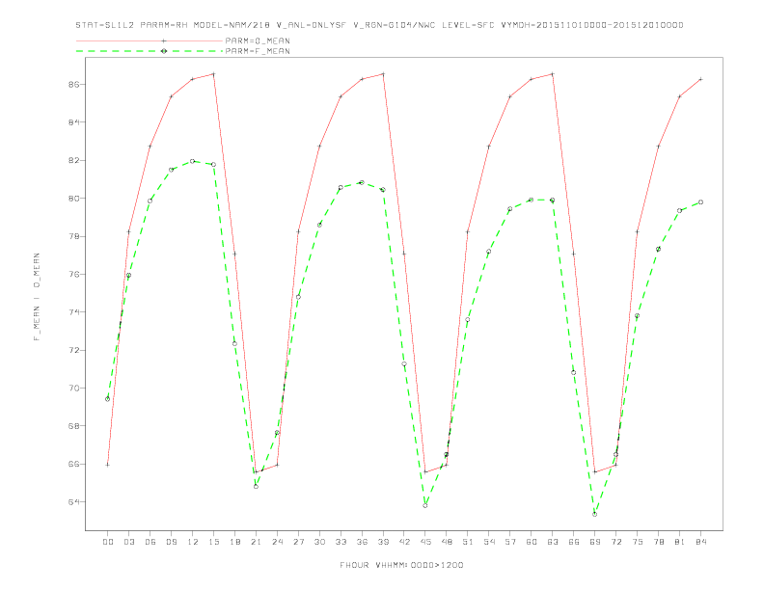The width and height of the screenshot is (764, 590).
Task: Click y-axis tick label 80
Action: [x=72, y=199]
